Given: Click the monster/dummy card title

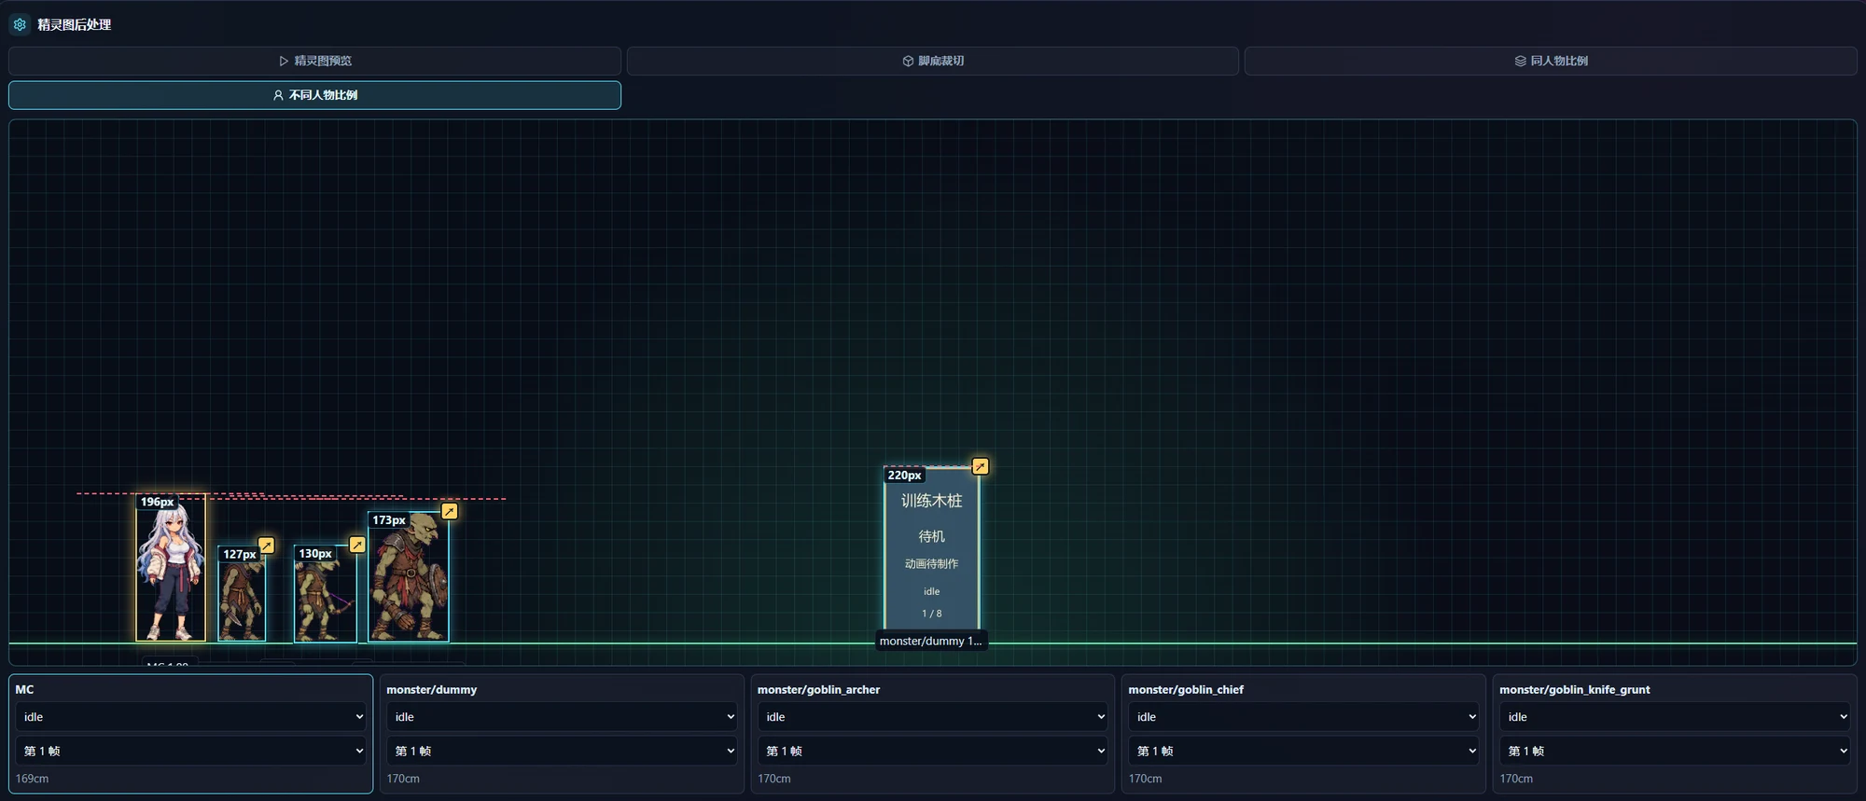Looking at the screenshot, I should click(x=431, y=690).
